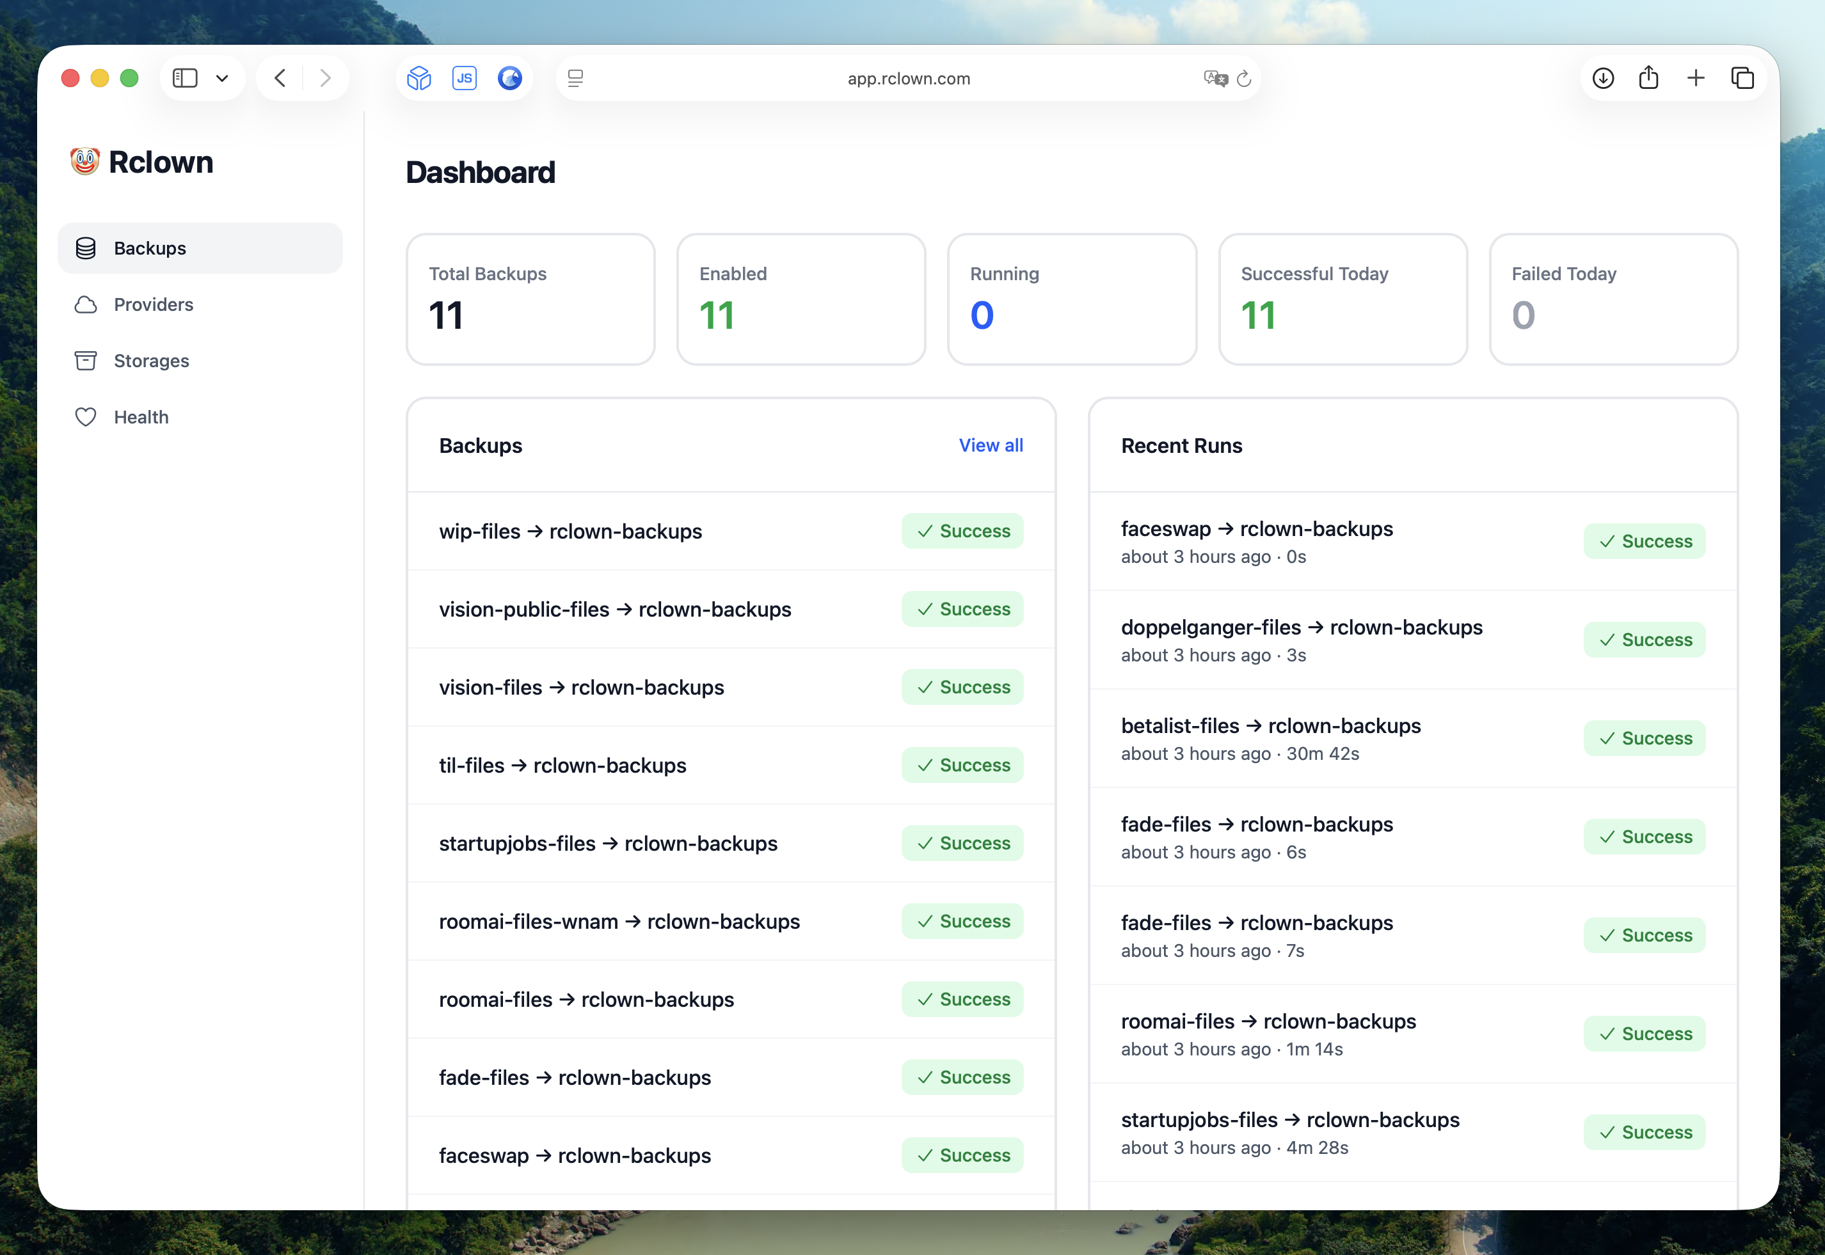Click the Providers cloud icon
1825x1255 pixels.
pos(86,305)
